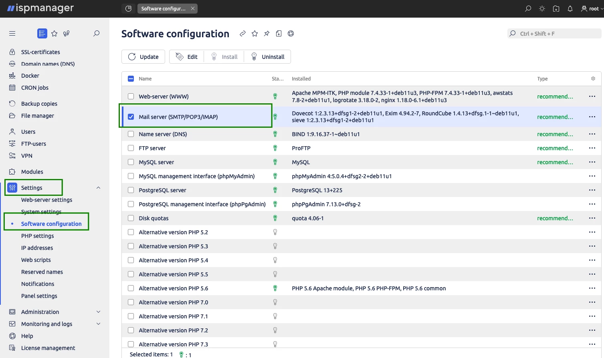The height and width of the screenshot is (358, 604).
Task: Click the table column settings gear
Action: pos(593,78)
